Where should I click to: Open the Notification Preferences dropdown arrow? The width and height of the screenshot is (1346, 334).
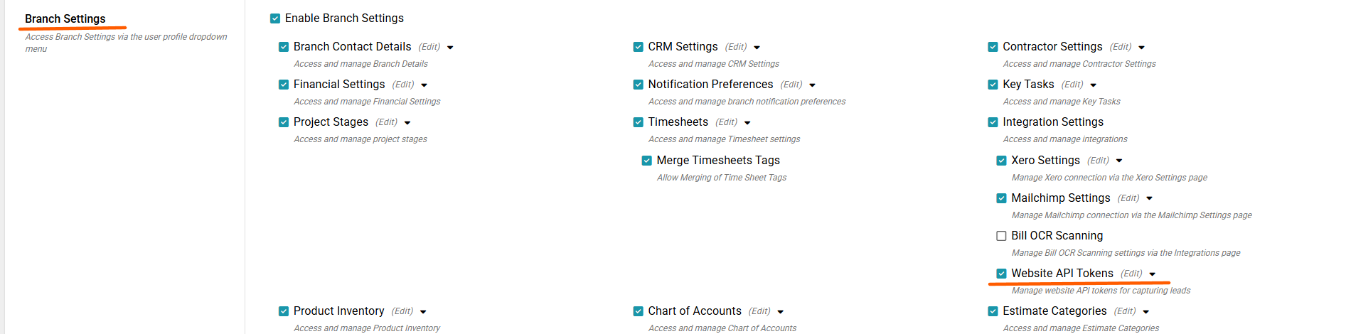click(812, 85)
